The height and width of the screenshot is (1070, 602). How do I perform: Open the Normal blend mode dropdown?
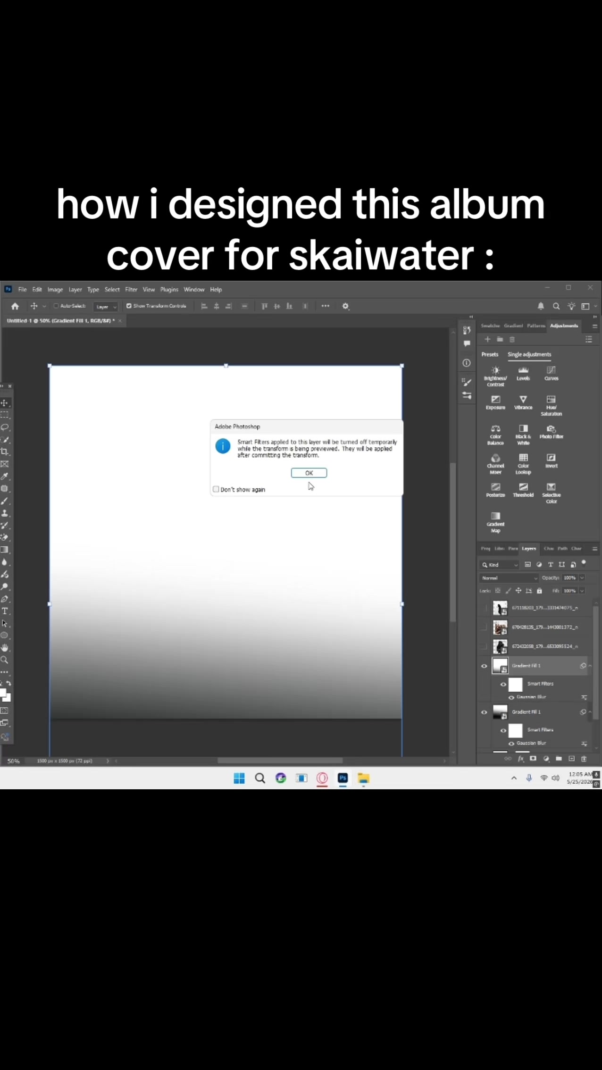pyautogui.click(x=509, y=578)
